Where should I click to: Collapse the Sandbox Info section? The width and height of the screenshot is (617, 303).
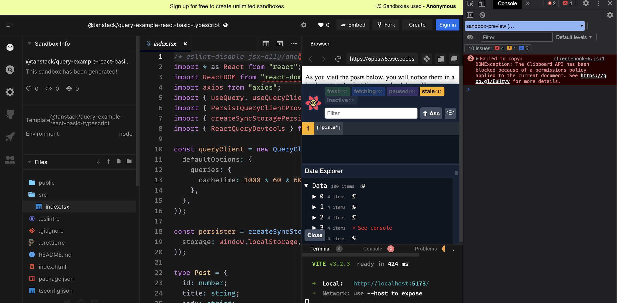click(x=29, y=44)
